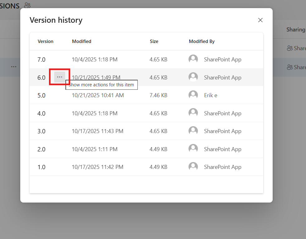Sort by the Version column header
Viewport: 306px width, 239px height.
[45, 41]
